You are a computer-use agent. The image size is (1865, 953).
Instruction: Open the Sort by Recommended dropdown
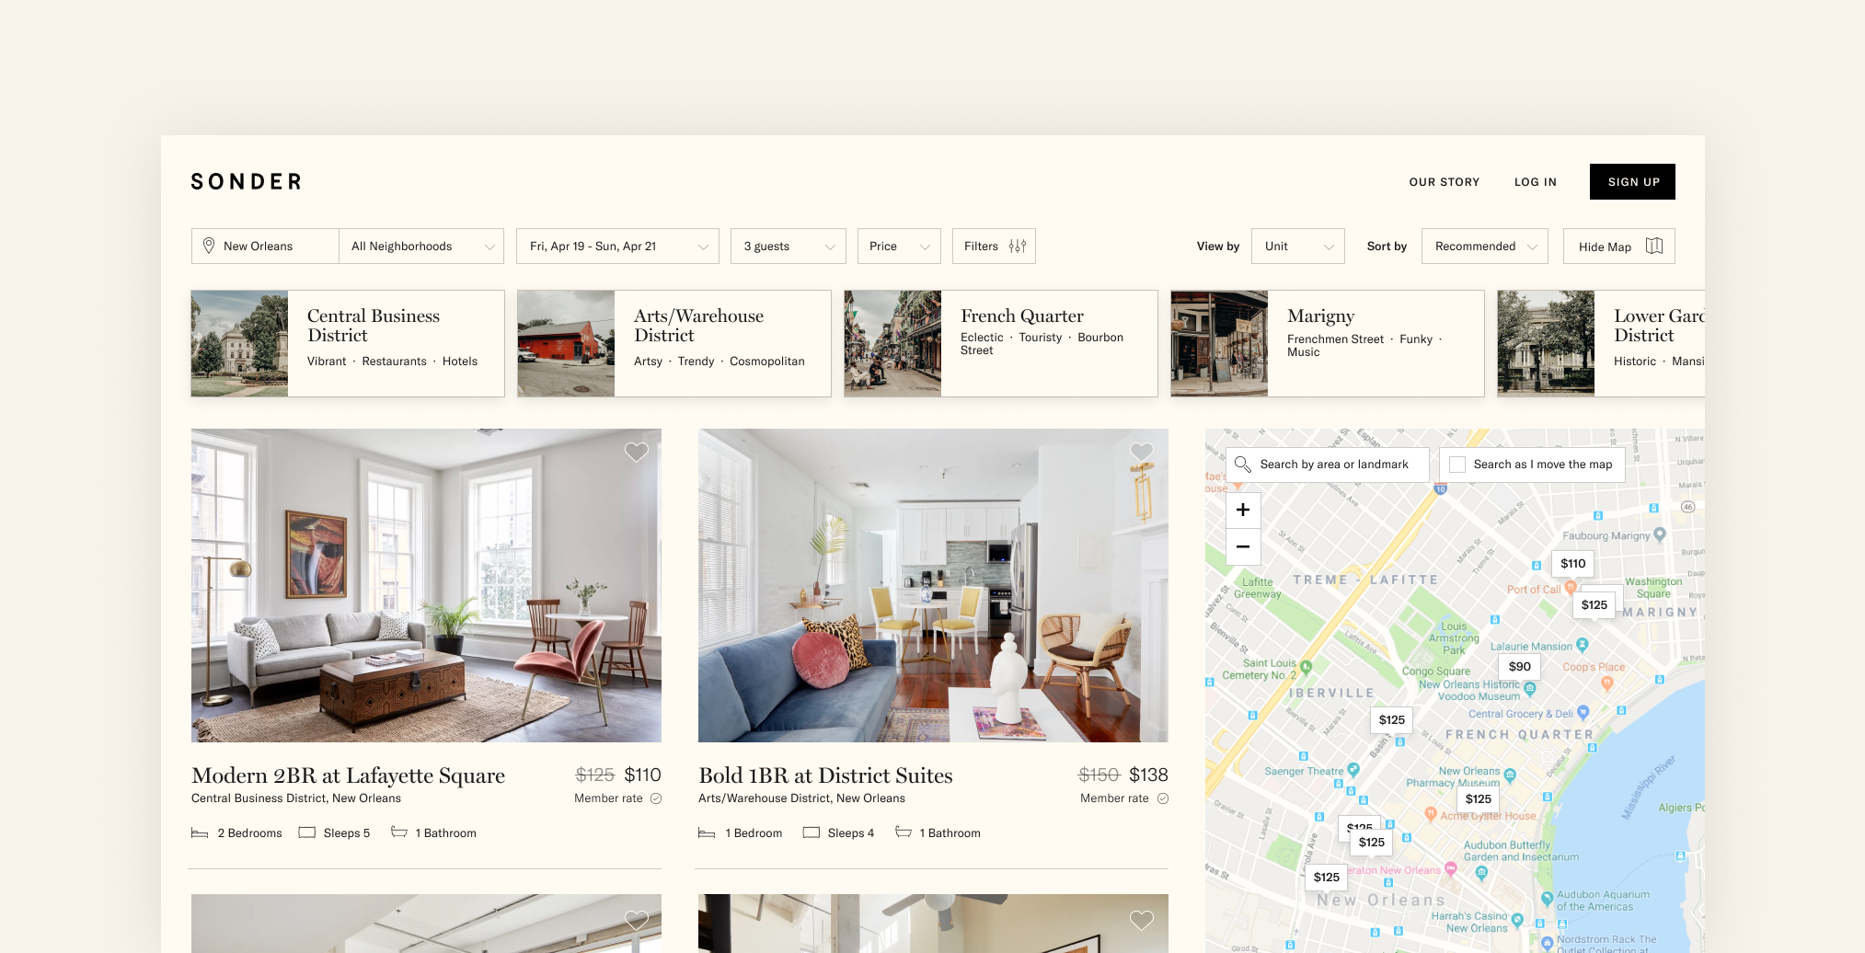[1485, 246]
